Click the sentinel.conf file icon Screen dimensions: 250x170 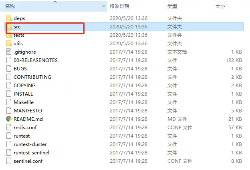coord(9,161)
